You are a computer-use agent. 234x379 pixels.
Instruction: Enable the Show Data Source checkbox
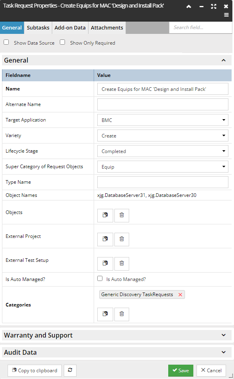click(6, 42)
